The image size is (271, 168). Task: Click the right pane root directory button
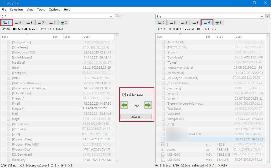267,16
